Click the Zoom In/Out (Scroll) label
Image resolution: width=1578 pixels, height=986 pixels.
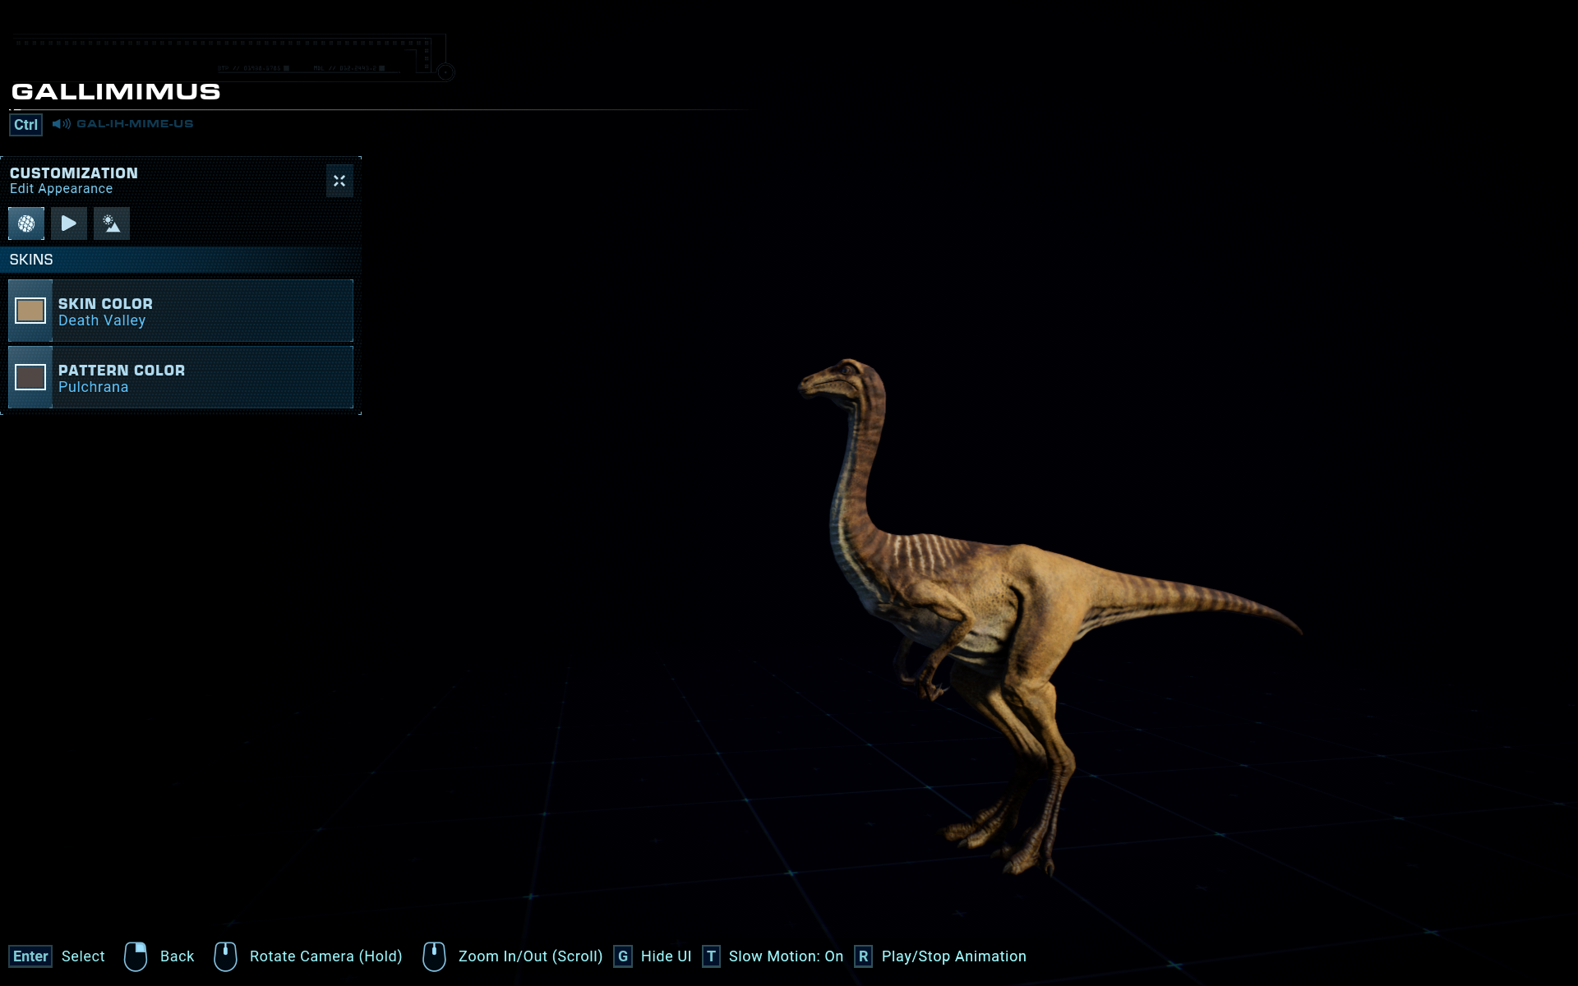pyautogui.click(x=530, y=956)
